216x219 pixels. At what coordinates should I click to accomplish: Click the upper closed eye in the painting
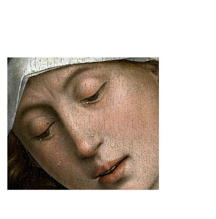point(93,96)
